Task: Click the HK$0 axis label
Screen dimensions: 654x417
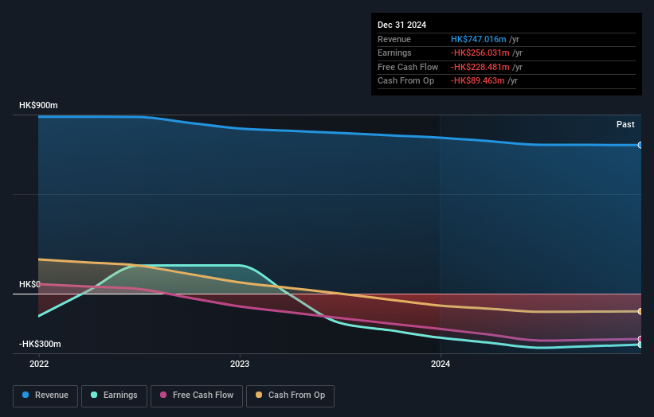Action: coord(29,285)
